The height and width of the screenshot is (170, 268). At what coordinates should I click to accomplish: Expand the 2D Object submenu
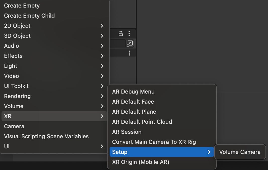102,26
